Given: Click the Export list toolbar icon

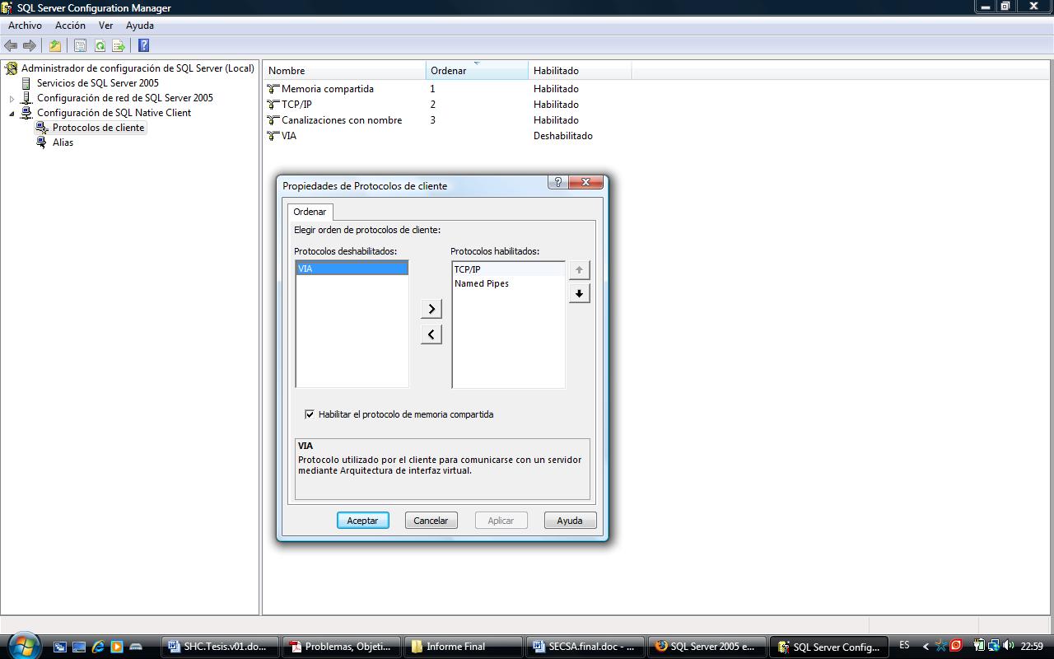Looking at the screenshot, I should click(x=119, y=46).
